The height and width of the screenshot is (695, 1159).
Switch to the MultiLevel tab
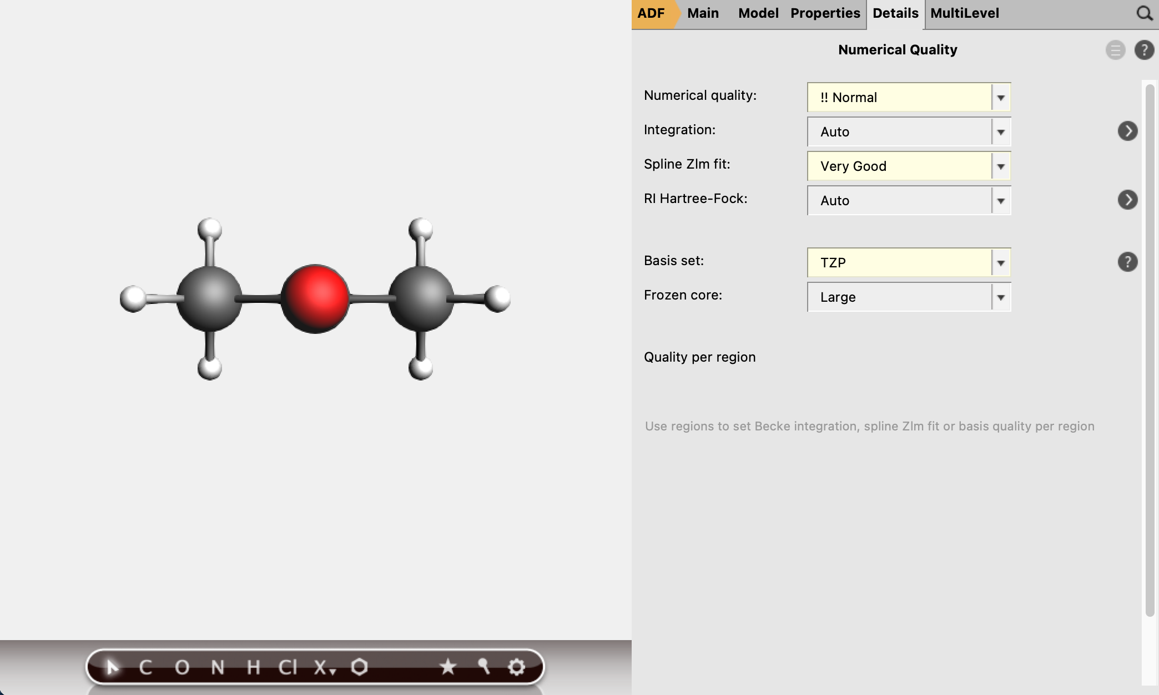pyautogui.click(x=964, y=13)
